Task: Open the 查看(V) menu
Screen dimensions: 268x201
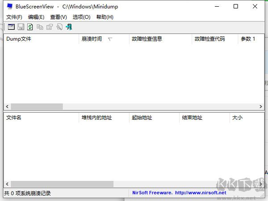Action: (x=59, y=17)
